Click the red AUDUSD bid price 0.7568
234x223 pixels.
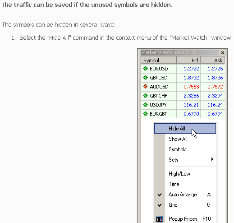[x=191, y=87]
